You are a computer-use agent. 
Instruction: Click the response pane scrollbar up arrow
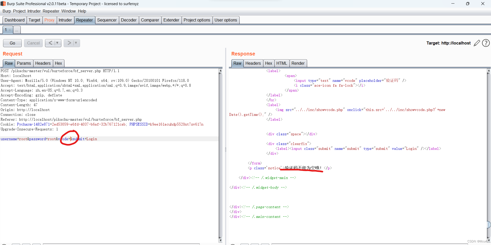489,70
